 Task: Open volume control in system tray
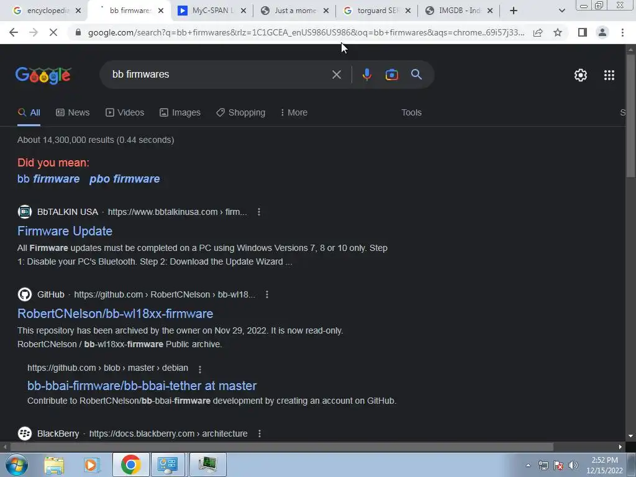573,465
